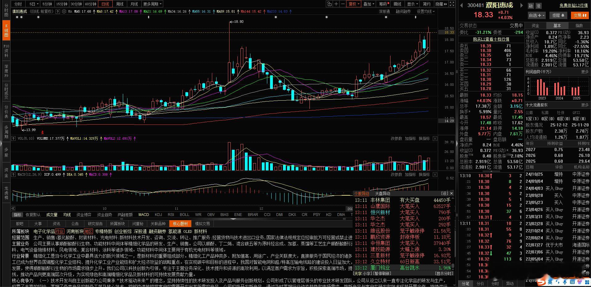591x287 pixels.
Task: Open the MA settings gear icon
Action: 64,11
